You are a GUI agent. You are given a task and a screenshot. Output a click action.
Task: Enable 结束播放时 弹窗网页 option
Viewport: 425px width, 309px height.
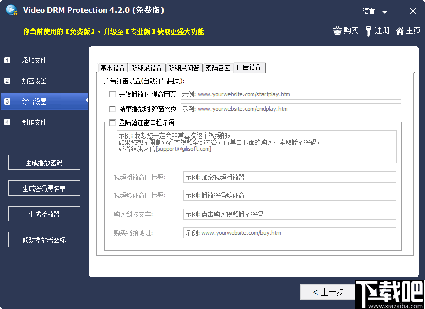[x=112, y=109]
